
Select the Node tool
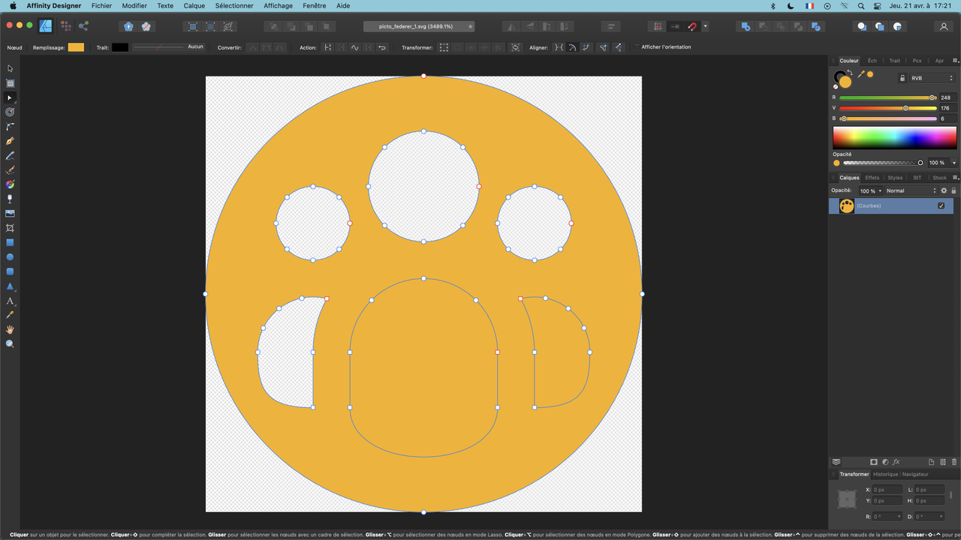[10, 97]
